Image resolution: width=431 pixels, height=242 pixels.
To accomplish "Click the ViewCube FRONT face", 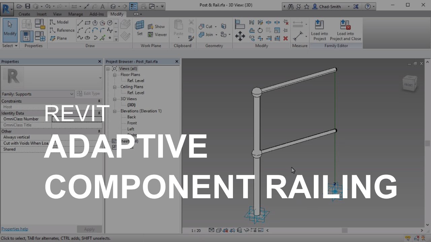I will coord(409,85).
